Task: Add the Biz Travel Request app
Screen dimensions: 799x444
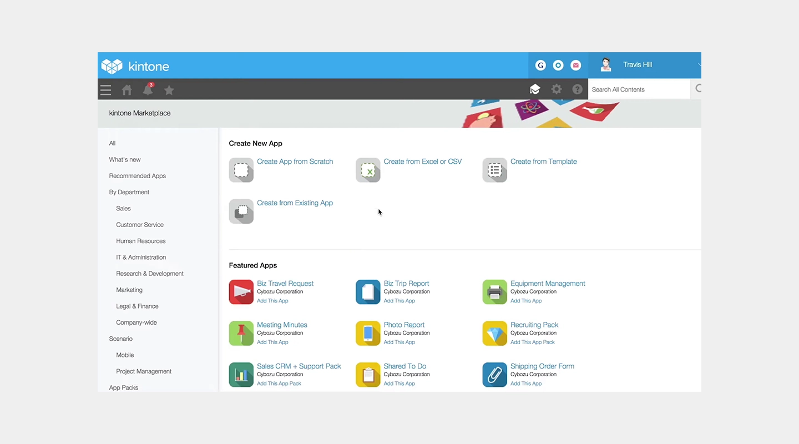Action: point(272,301)
